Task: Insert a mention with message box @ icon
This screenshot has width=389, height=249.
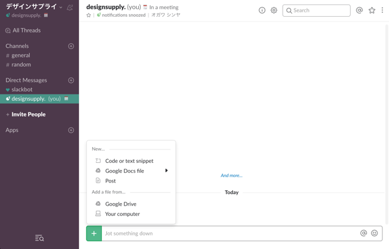Action: (364, 233)
